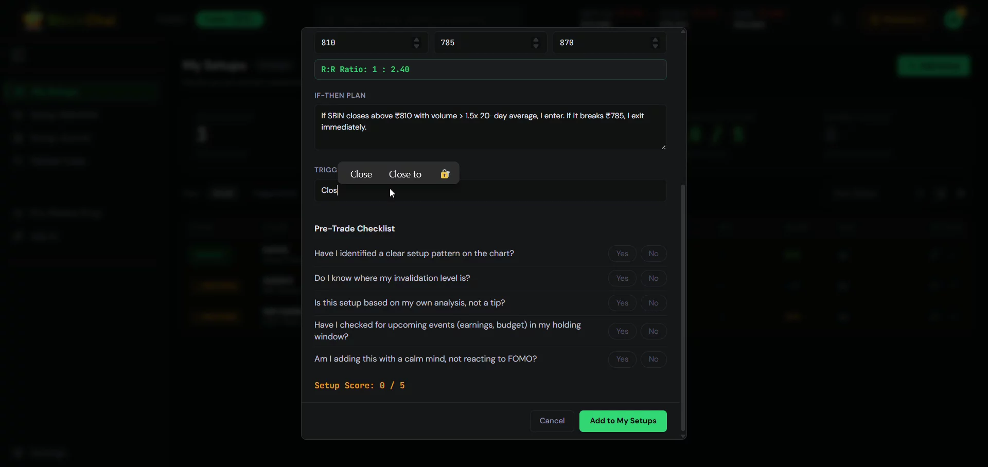Decrease the 870 value with its down arrow
Image resolution: width=988 pixels, height=467 pixels.
(656, 47)
